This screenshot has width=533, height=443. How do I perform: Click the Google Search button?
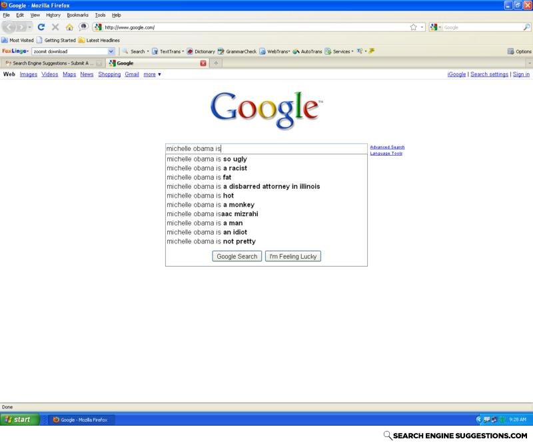click(x=237, y=256)
